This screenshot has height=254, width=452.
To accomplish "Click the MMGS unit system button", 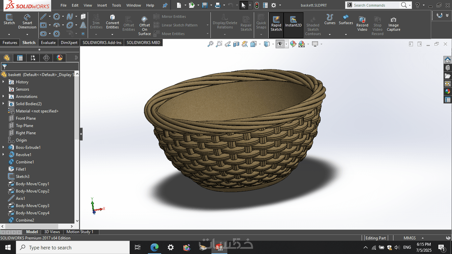I will click(x=409, y=238).
